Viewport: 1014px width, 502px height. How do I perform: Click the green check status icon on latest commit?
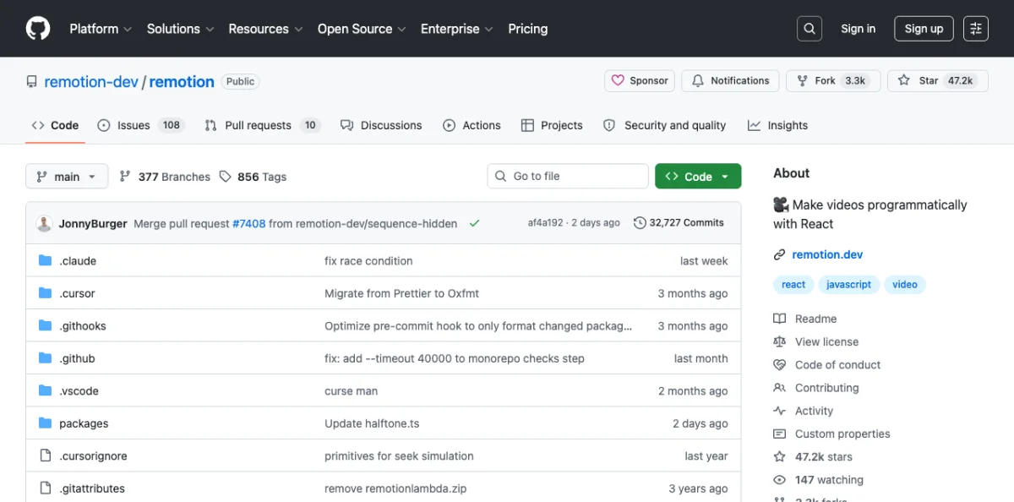(x=474, y=223)
